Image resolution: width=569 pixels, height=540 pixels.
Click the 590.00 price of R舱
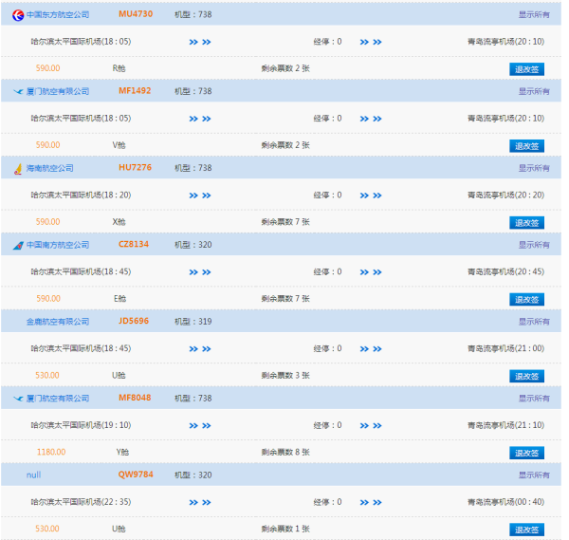48,68
